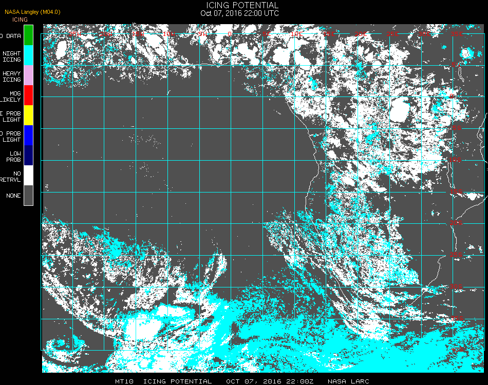Viewport: 488px width, 385px height.
Task: Click the 20S latitude label
Action: (456, 223)
